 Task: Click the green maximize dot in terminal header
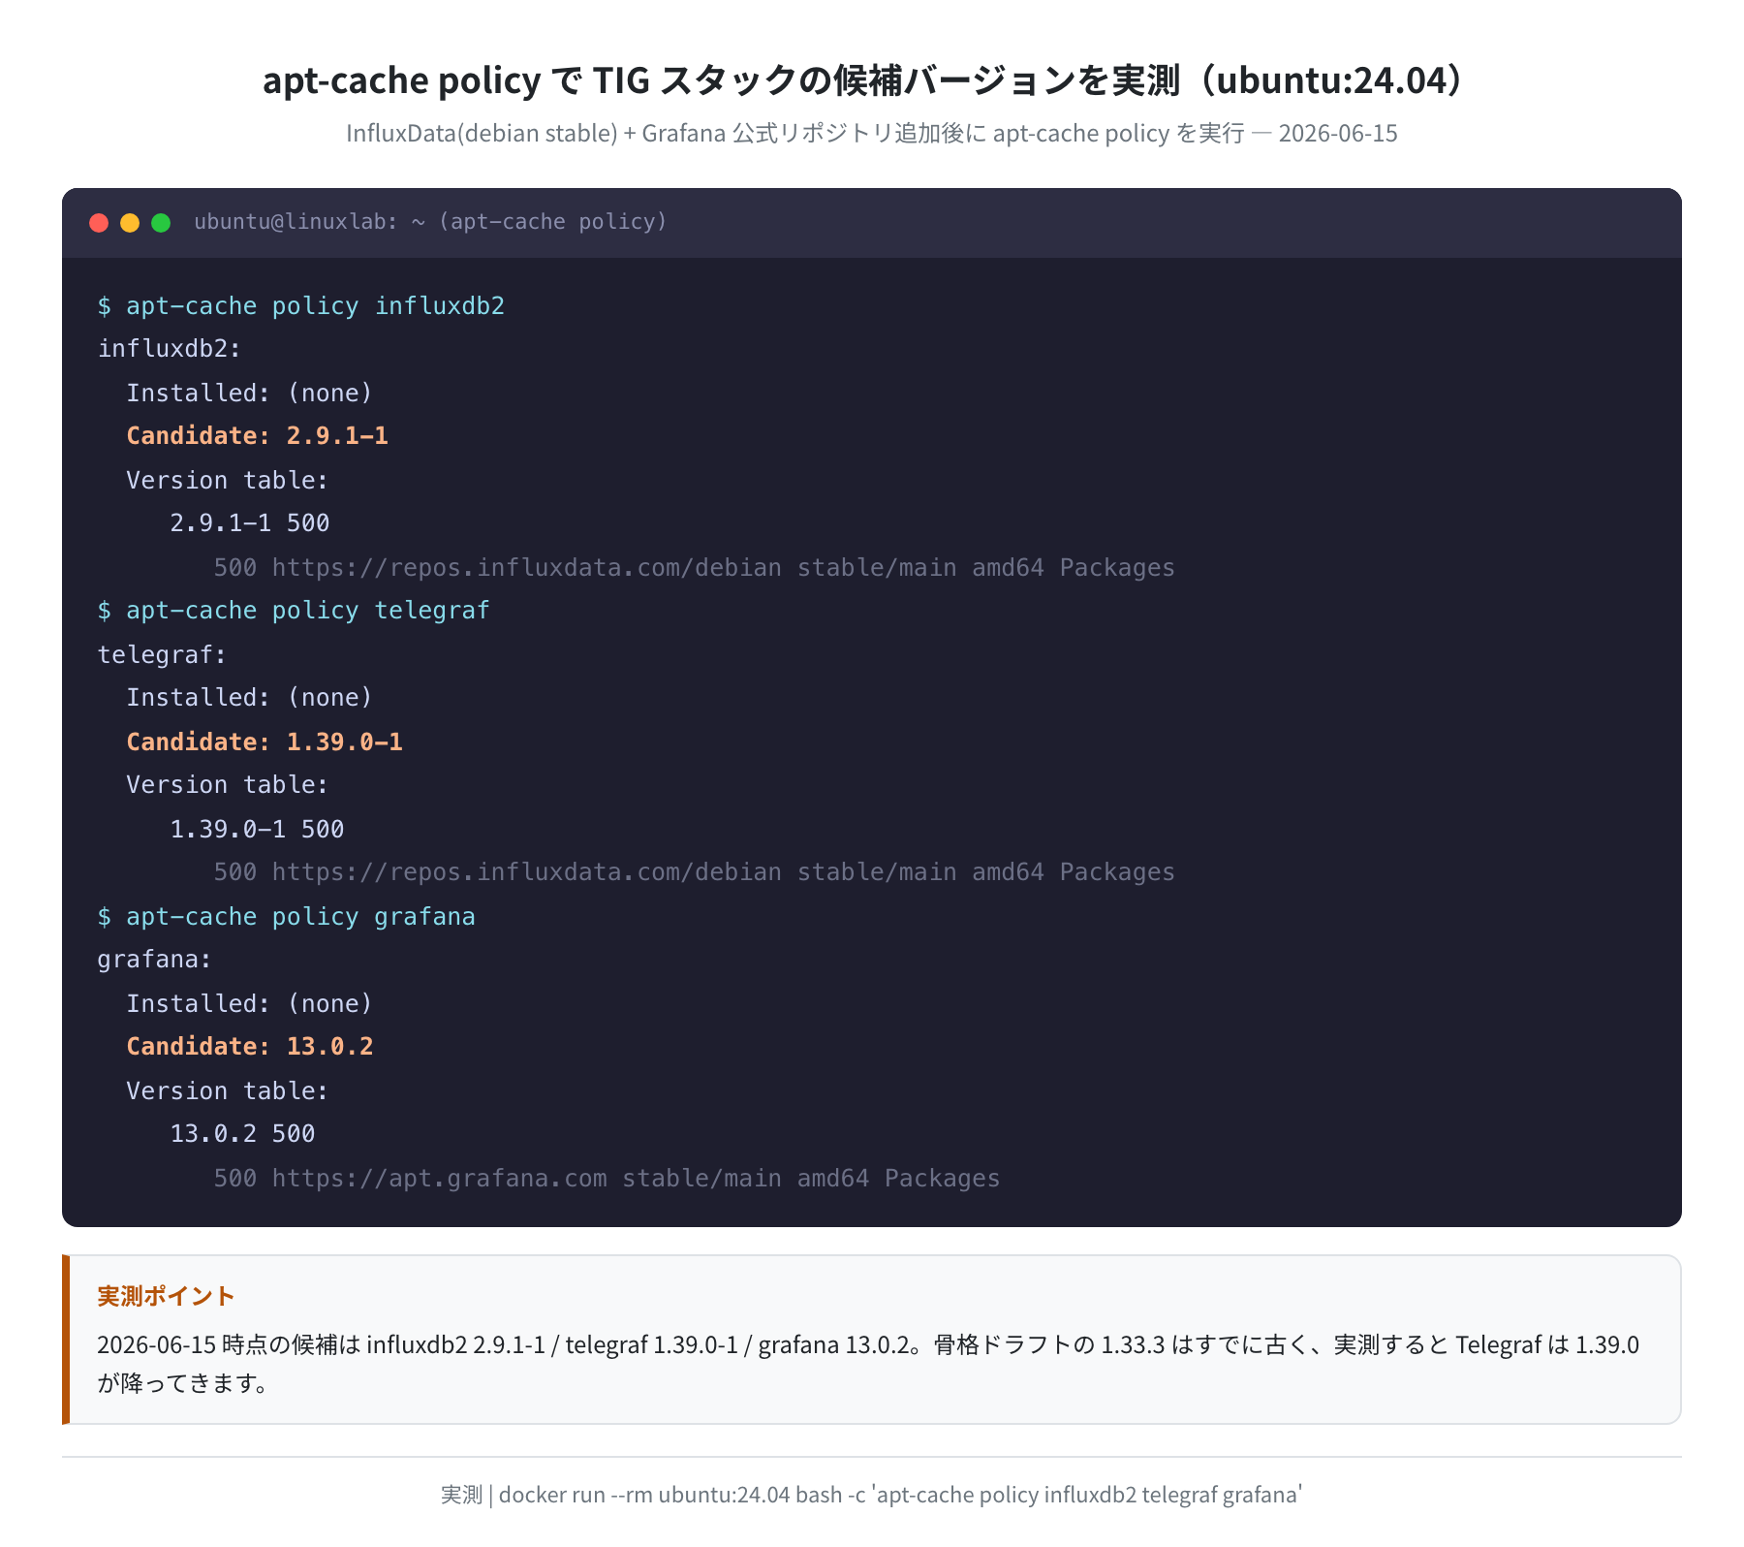[x=161, y=223]
